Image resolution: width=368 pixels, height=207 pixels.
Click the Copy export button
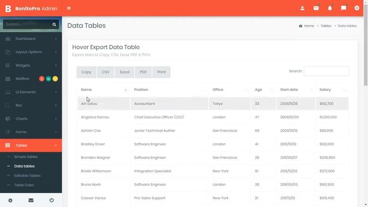pyautogui.click(x=86, y=72)
